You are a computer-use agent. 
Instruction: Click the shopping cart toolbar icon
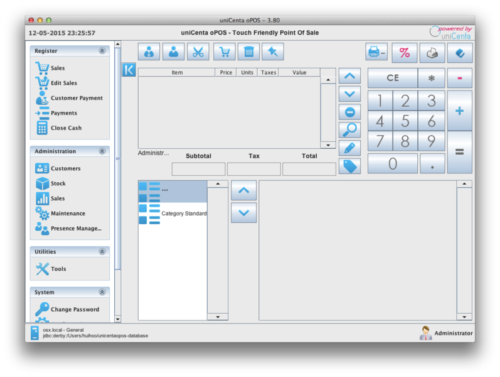click(x=225, y=52)
